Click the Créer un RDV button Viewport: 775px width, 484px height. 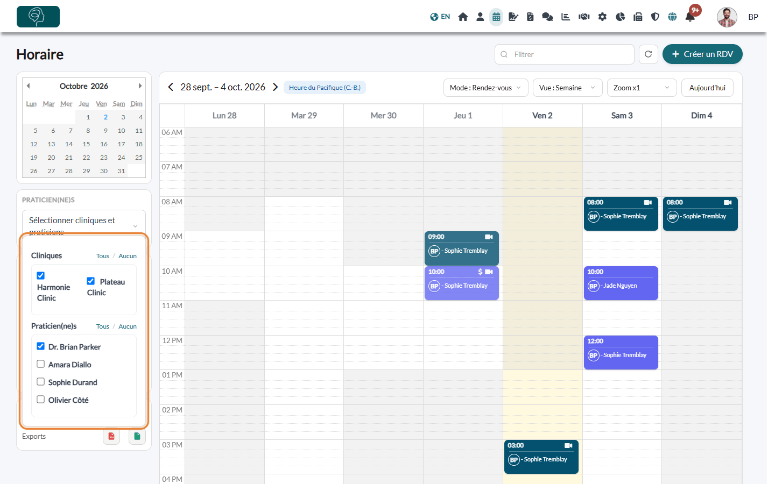click(x=702, y=54)
